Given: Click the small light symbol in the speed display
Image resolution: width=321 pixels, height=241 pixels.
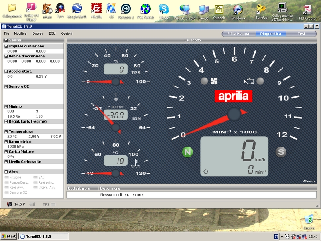Looking at the screenshot, I should (x=206, y=172).
